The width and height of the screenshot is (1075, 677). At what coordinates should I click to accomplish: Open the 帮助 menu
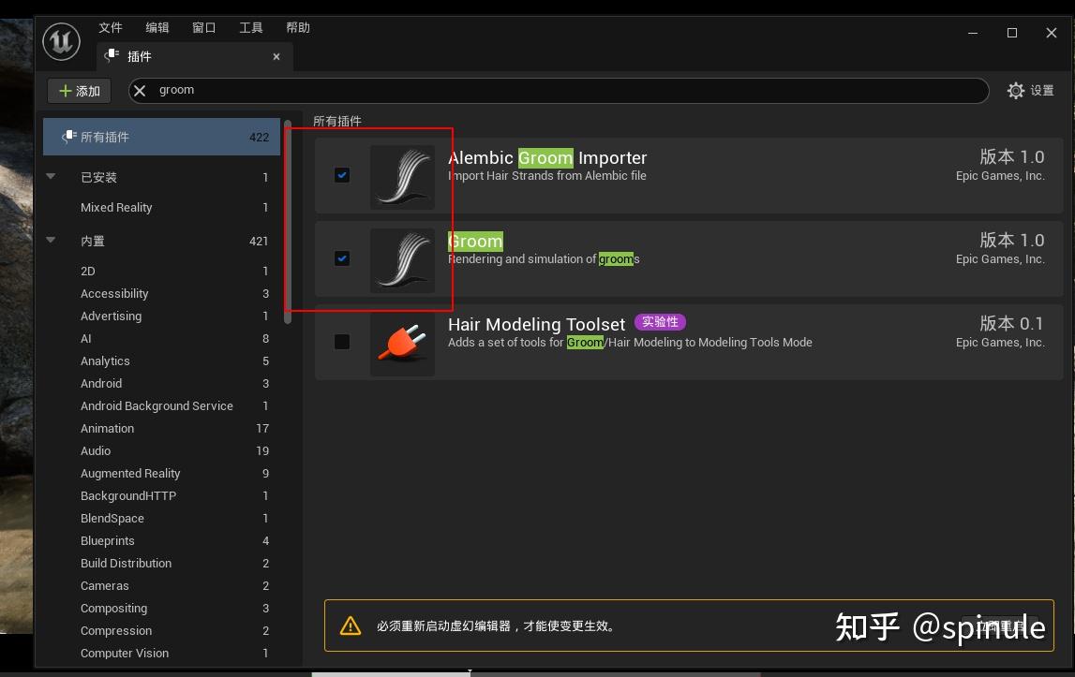click(x=297, y=27)
